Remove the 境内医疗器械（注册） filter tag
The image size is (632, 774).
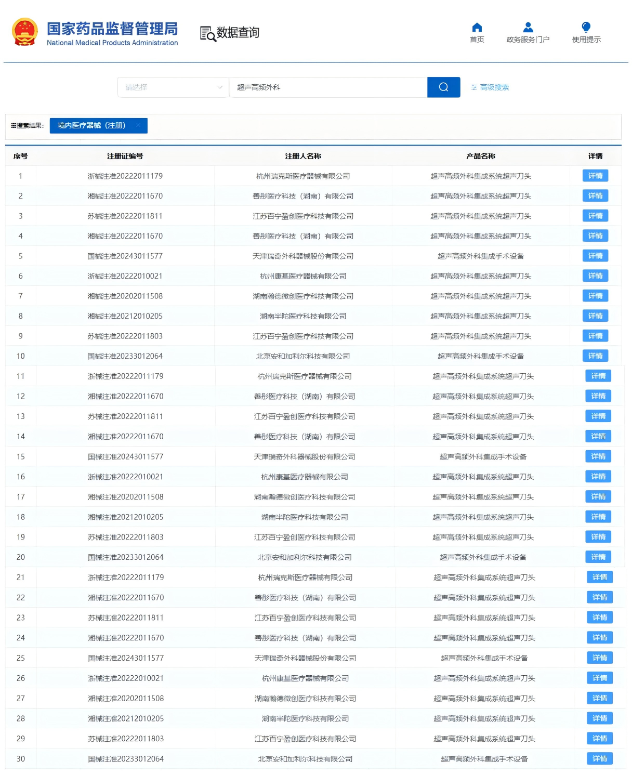pyautogui.click(x=138, y=125)
